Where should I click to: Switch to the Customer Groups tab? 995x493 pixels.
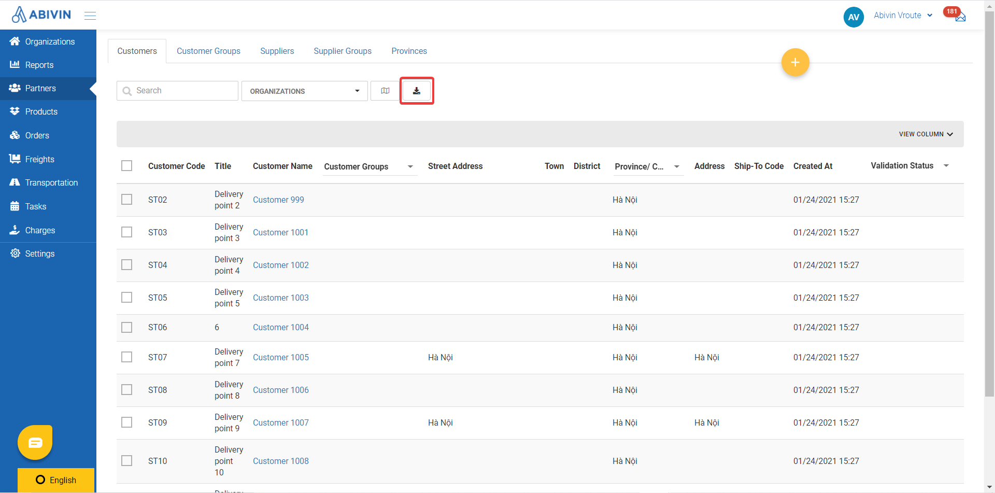coord(208,51)
